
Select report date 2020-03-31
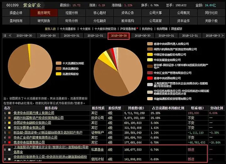click(x=72, y=35)
